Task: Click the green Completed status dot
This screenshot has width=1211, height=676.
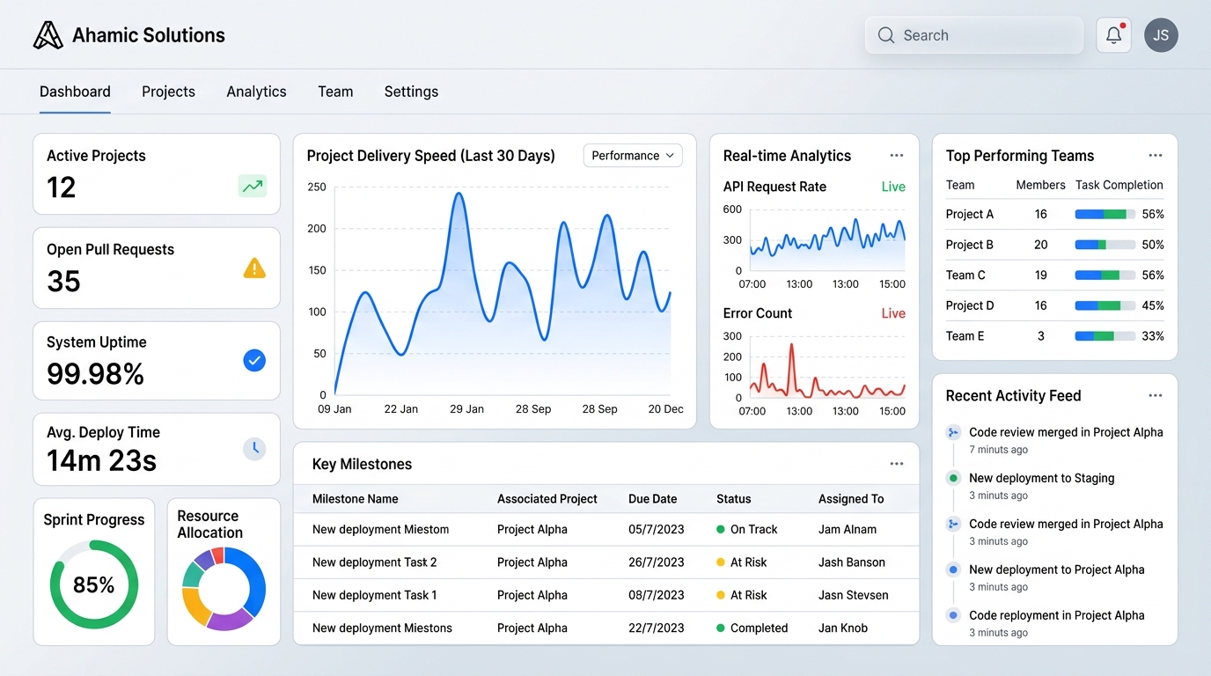Action: [721, 628]
